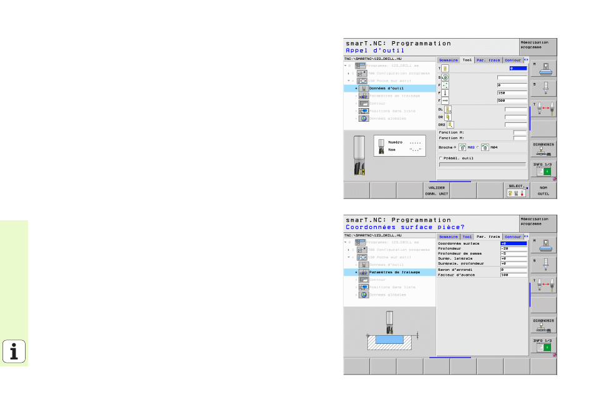
Task: Select Paramètres de fraisage row in lower tree
Action: point(390,272)
